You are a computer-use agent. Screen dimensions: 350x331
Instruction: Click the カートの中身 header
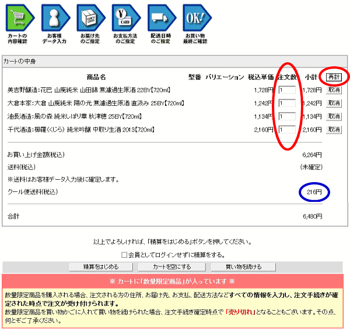click(x=20, y=61)
